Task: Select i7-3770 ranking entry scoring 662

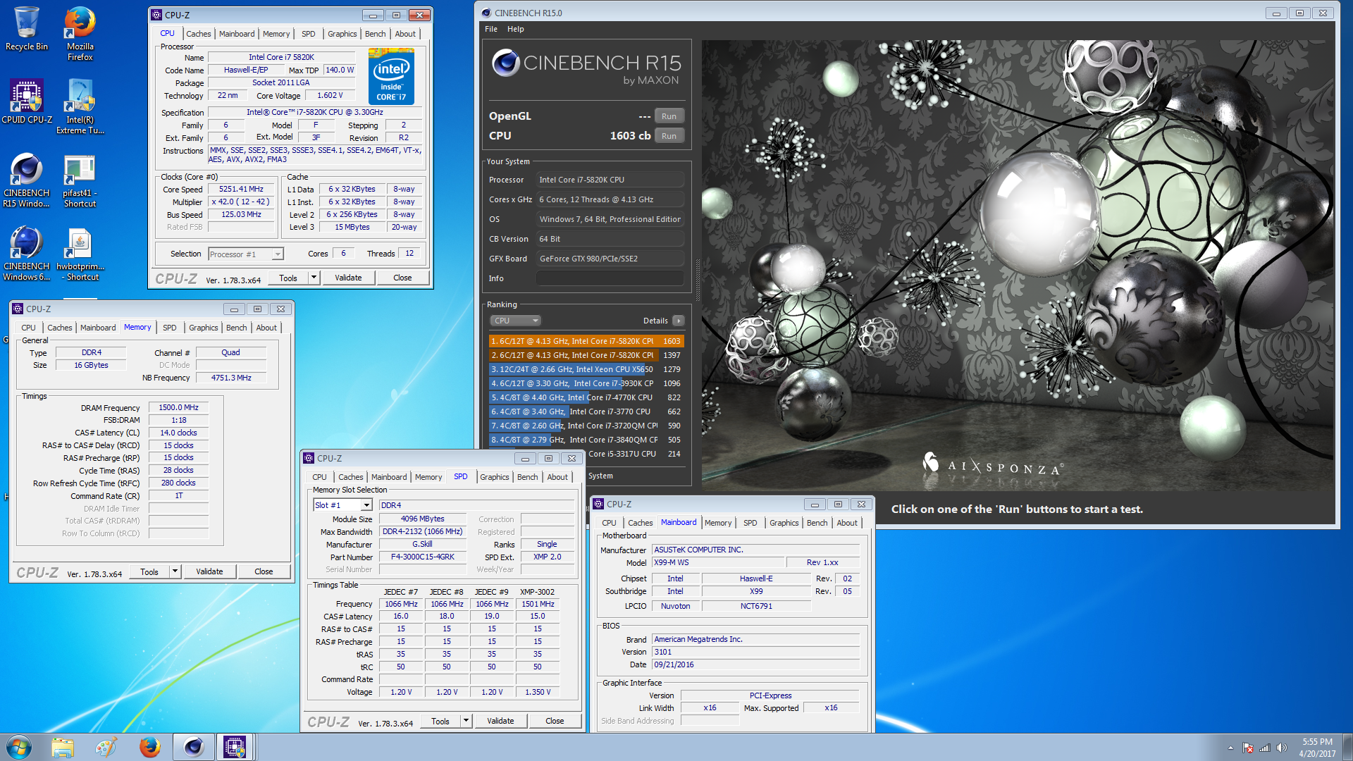Action: click(586, 412)
